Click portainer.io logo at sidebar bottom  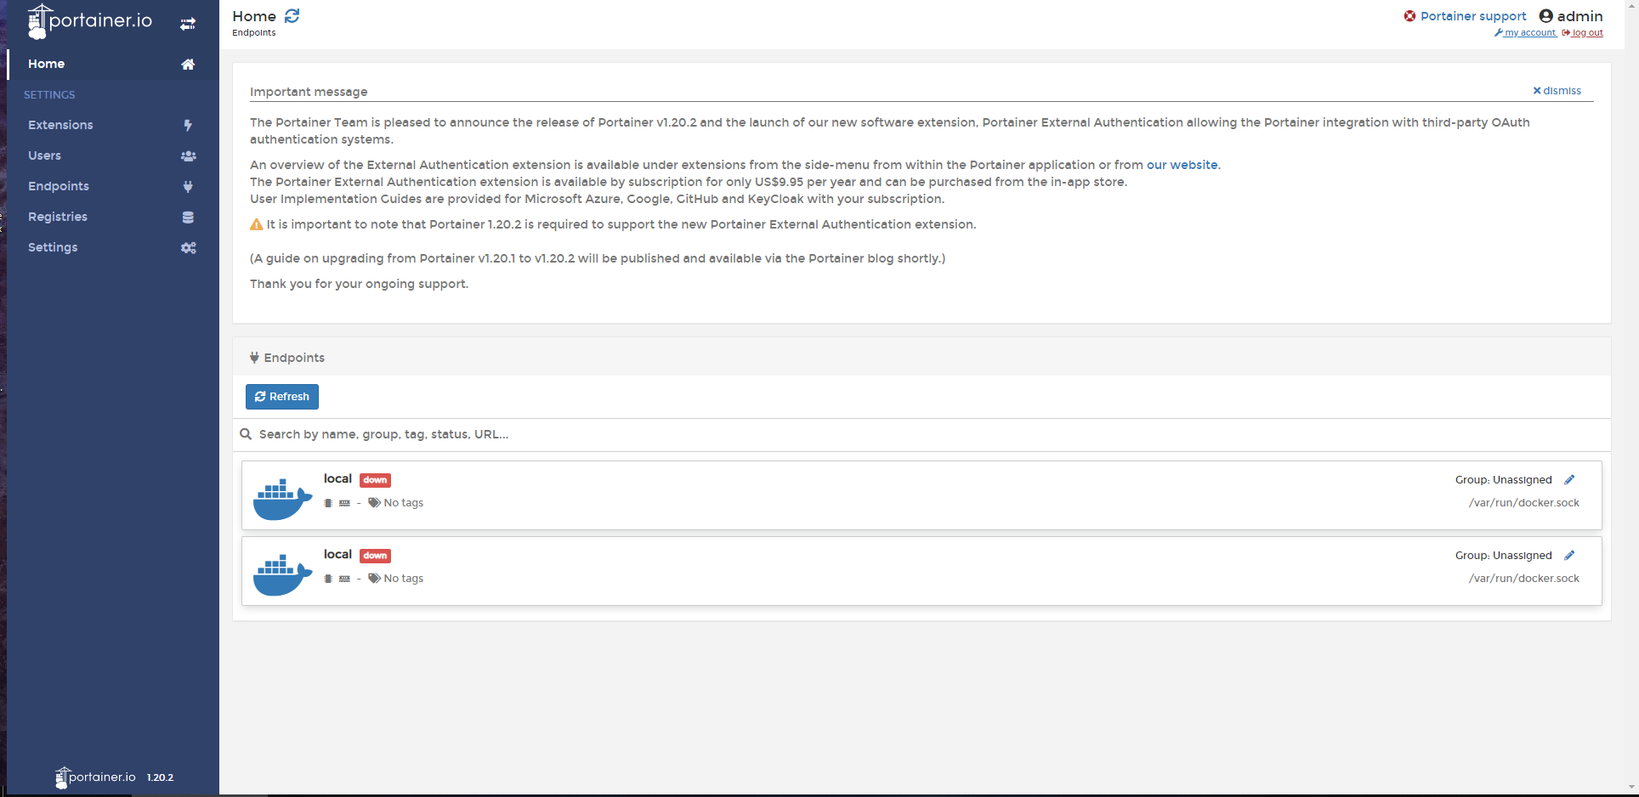95,777
